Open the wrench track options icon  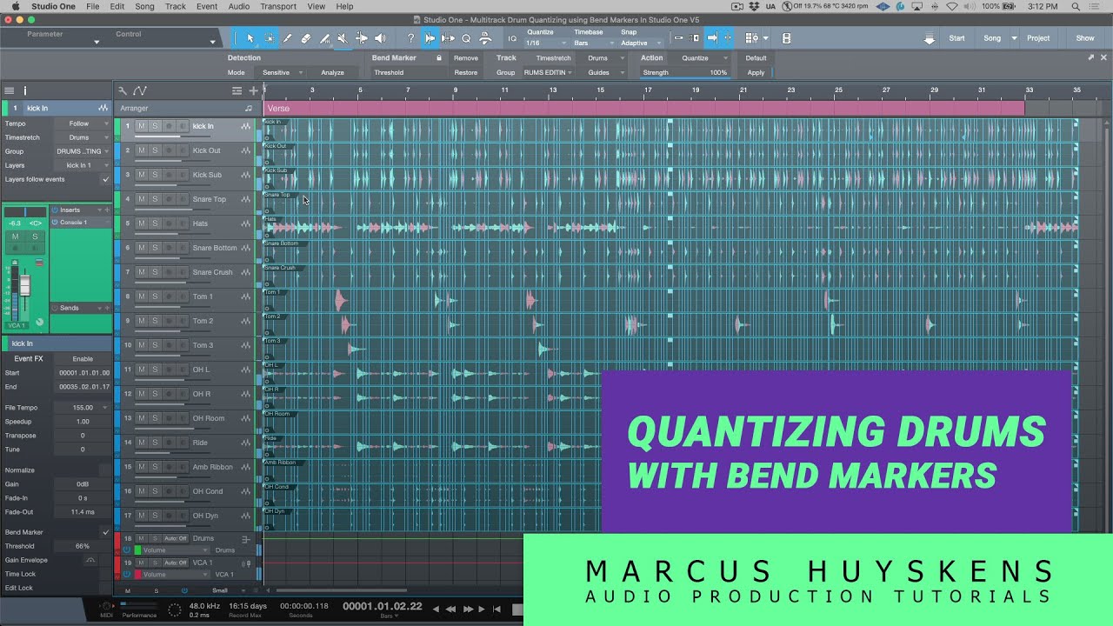pos(123,90)
